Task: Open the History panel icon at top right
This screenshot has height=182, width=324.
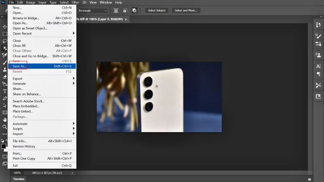Action: click(x=318, y=25)
